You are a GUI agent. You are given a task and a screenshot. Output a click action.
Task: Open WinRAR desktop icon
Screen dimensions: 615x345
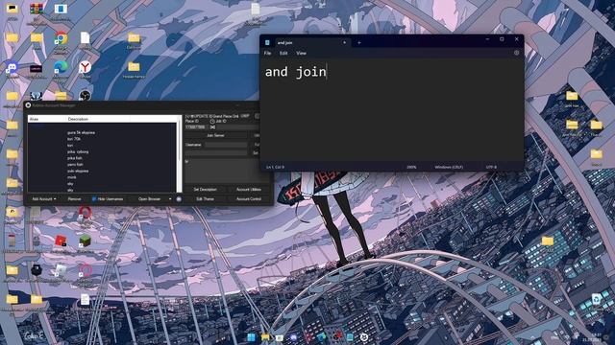click(x=37, y=9)
